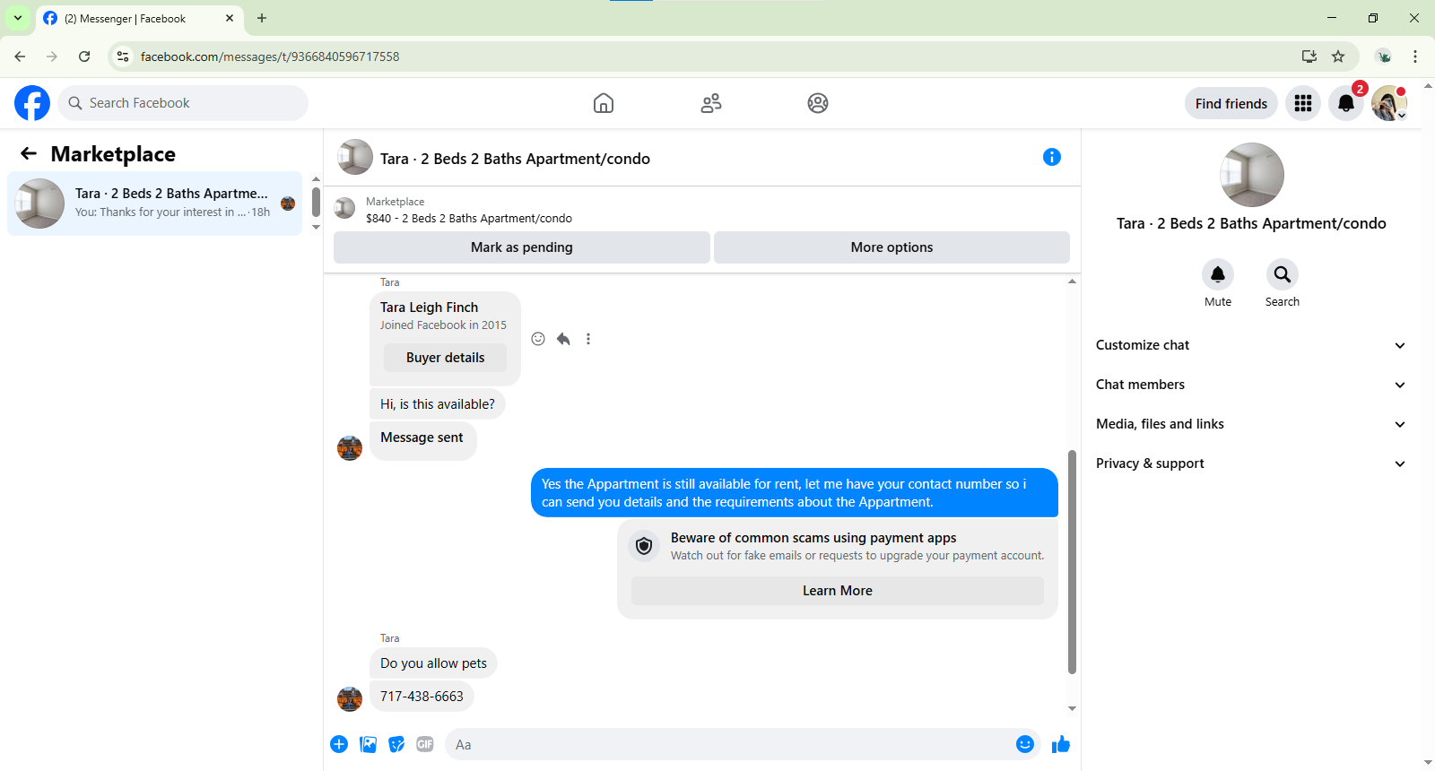The height and width of the screenshot is (771, 1435).
Task: Open browser extension icon
Action: click(x=1385, y=56)
